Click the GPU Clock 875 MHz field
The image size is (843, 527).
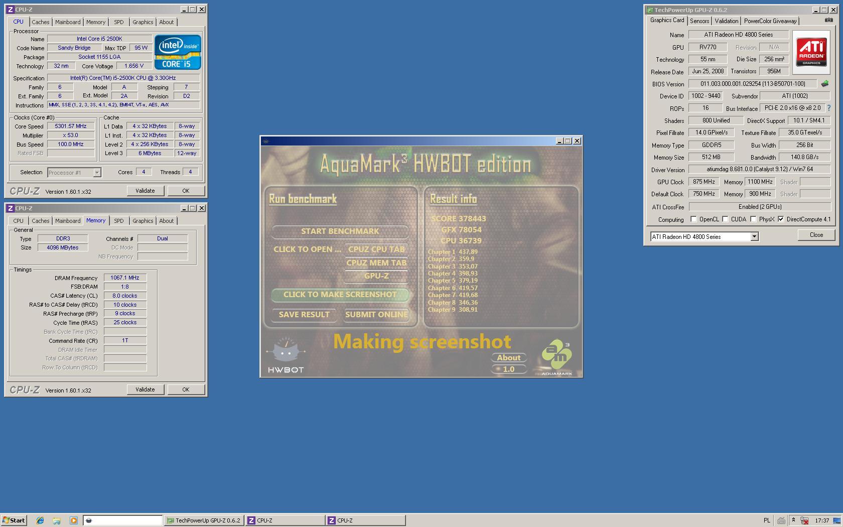(704, 182)
